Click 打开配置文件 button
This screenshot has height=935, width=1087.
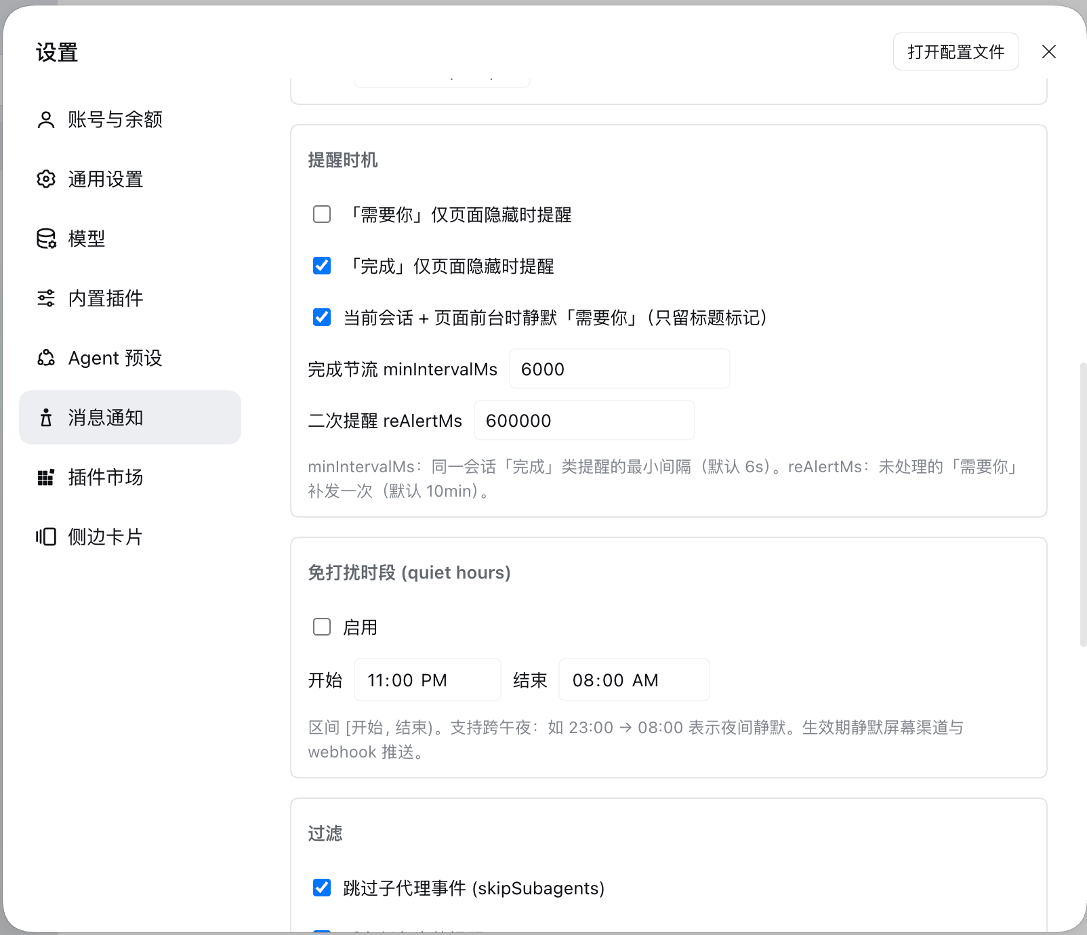click(x=956, y=51)
